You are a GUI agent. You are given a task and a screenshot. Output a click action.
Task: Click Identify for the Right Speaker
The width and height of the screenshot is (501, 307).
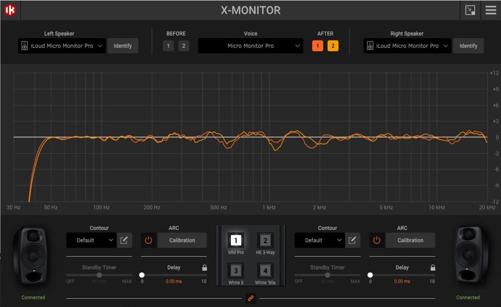click(468, 45)
